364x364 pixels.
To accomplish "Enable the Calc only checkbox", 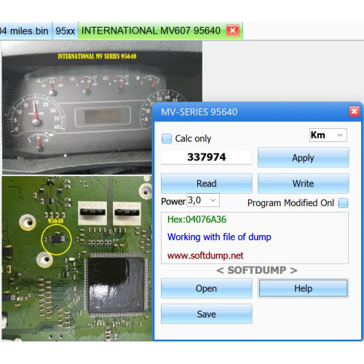I will (x=167, y=138).
